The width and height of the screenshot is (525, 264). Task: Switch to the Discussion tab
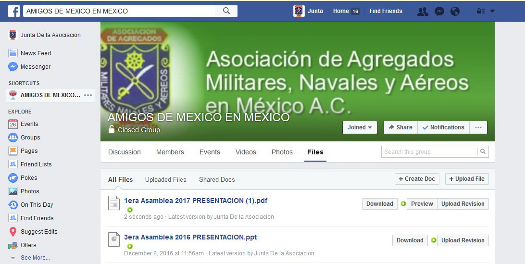pyautogui.click(x=124, y=152)
